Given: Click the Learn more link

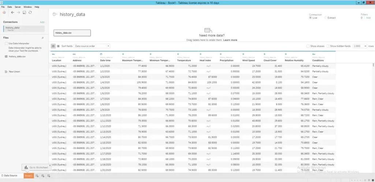Looking at the screenshot, I should 230,40.
